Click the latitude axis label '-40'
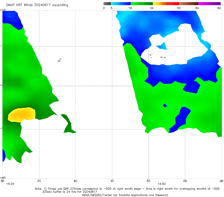The height and width of the screenshot is (197, 224). [3, 10]
